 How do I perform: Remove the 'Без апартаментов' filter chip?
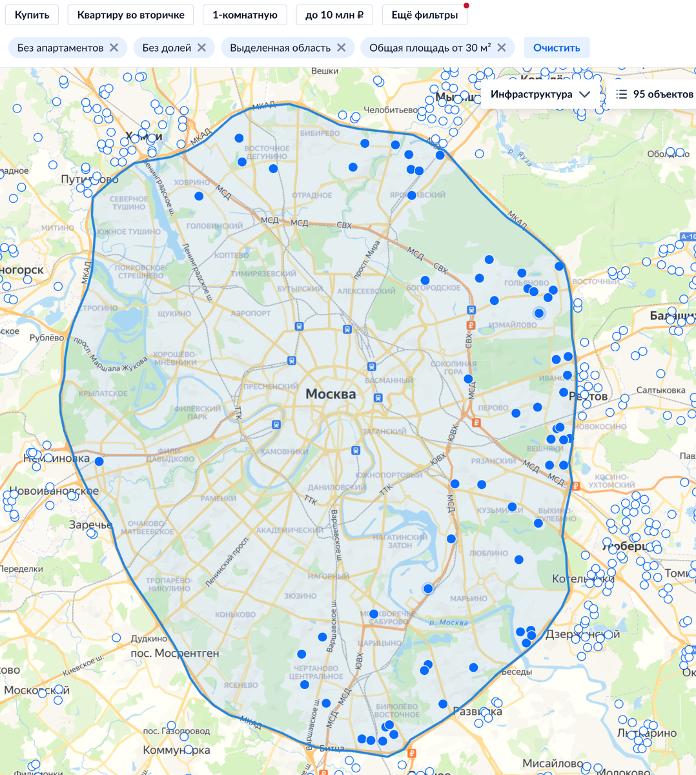coord(114,48)
